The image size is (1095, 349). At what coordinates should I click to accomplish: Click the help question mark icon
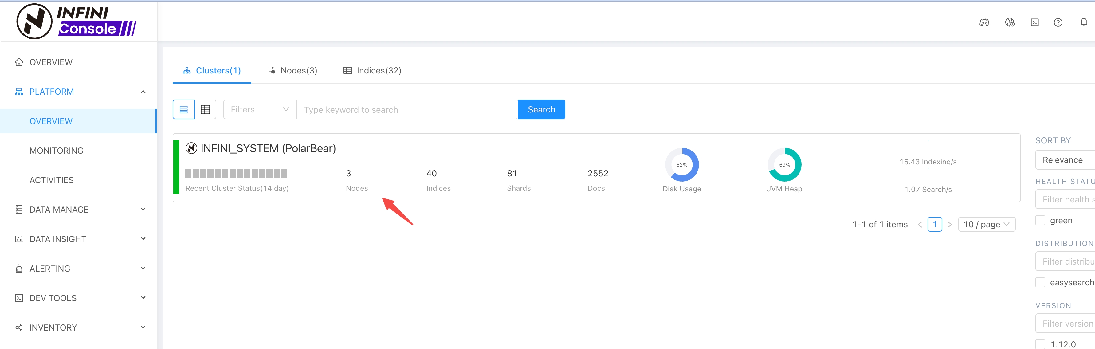tap(1058, 22)
